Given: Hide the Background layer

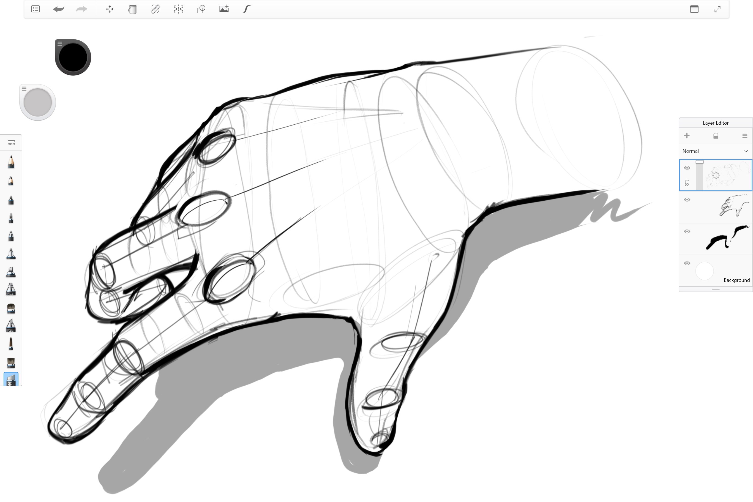Looking at the screenshot, I should click(687, 263).
